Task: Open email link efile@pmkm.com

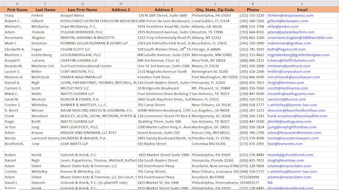Action: [x=283, y=26]
